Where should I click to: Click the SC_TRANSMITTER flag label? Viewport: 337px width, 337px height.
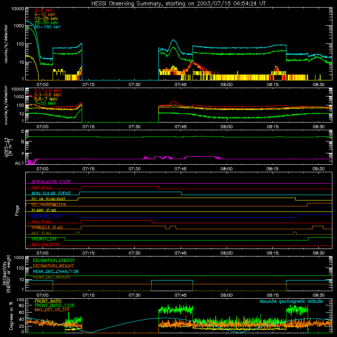48,205
